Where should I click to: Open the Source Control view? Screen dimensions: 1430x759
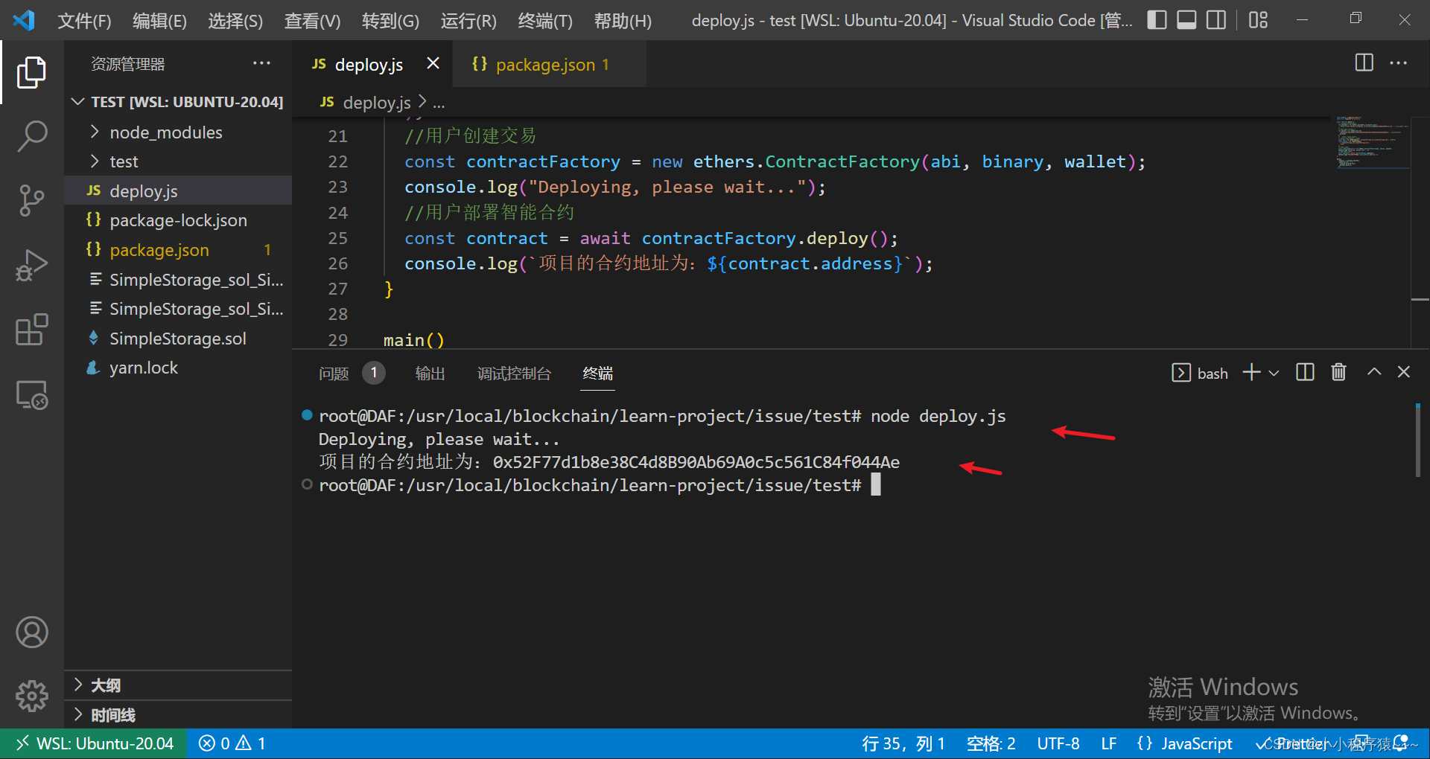point(31,201)
